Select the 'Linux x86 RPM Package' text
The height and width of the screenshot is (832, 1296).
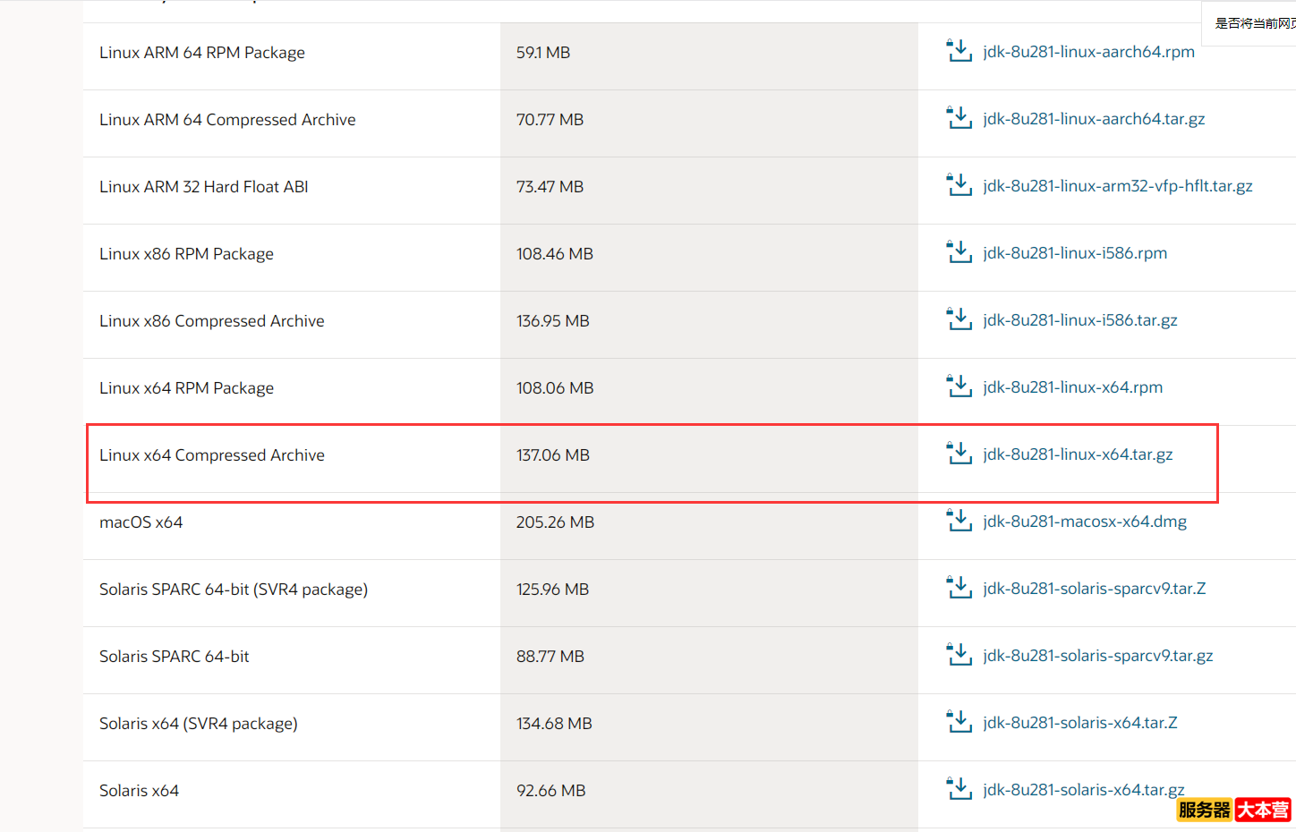click(x=186, y=254)
